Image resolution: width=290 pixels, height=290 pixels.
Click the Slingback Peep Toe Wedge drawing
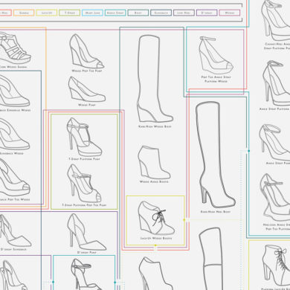click(14, 178)
